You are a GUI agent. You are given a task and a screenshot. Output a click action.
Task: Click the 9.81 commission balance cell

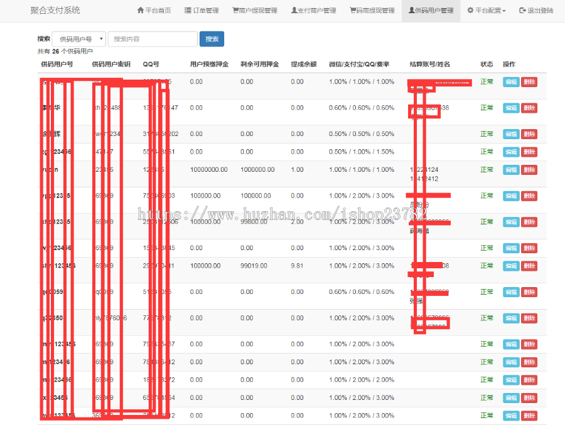coord(297,266)
